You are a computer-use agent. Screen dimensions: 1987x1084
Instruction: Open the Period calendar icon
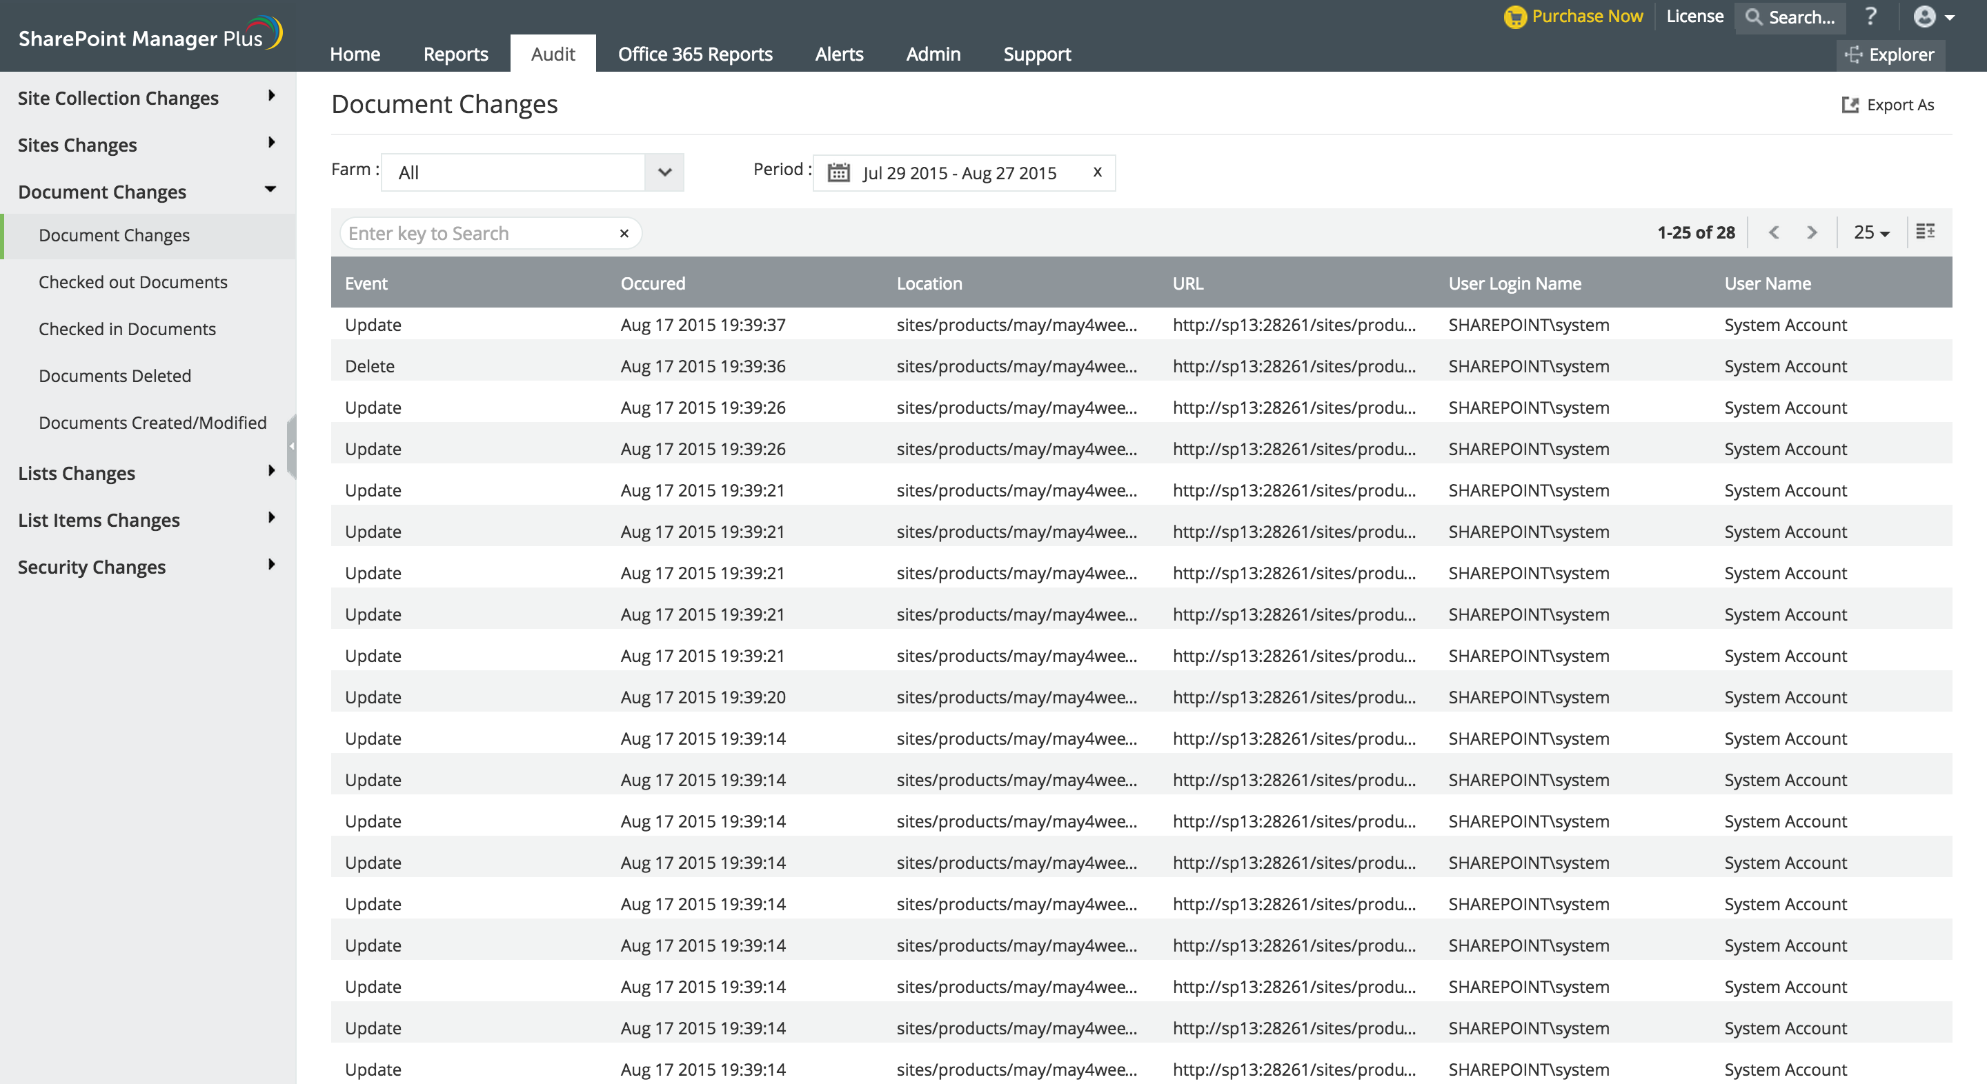pos(838,172)
